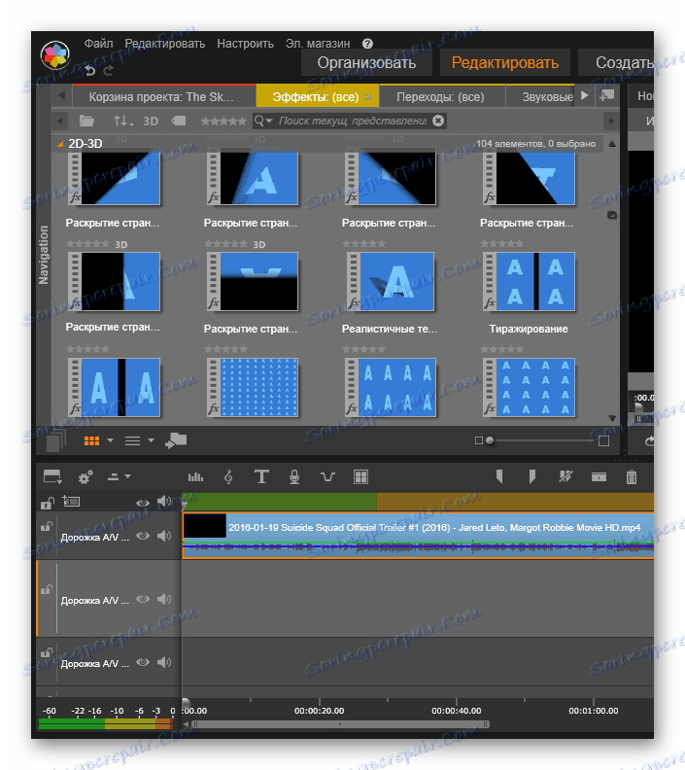Toggle the 3D filter in library toolbar
This screenshot has height=770, width=685.
click(x=151, y=122)
